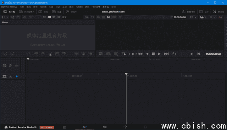Click the Mark In point button
The image size is (227, 130).
192,54
